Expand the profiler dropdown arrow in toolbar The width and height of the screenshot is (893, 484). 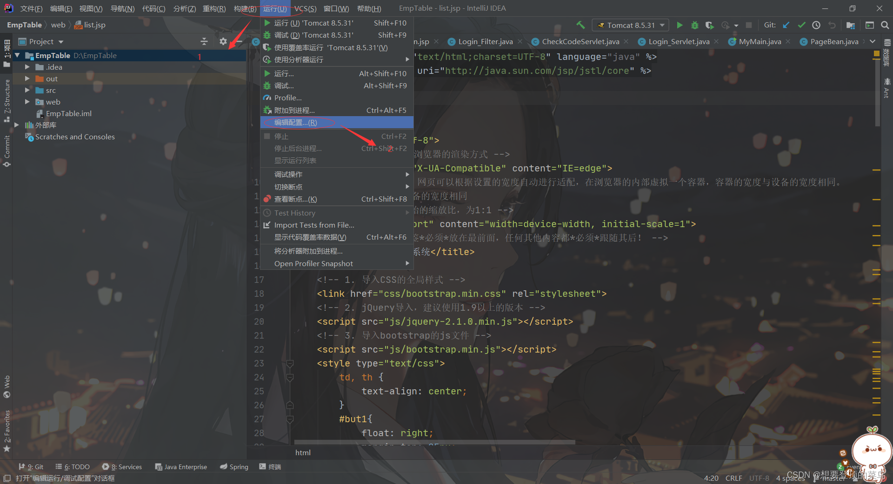click(x=736, y=26)
